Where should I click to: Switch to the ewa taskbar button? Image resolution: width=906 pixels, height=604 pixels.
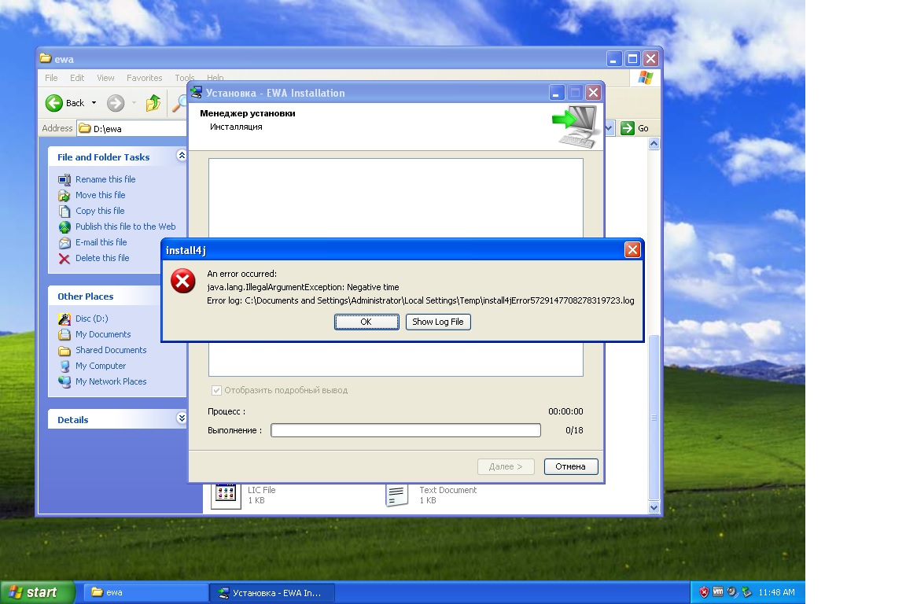(145, 592)
